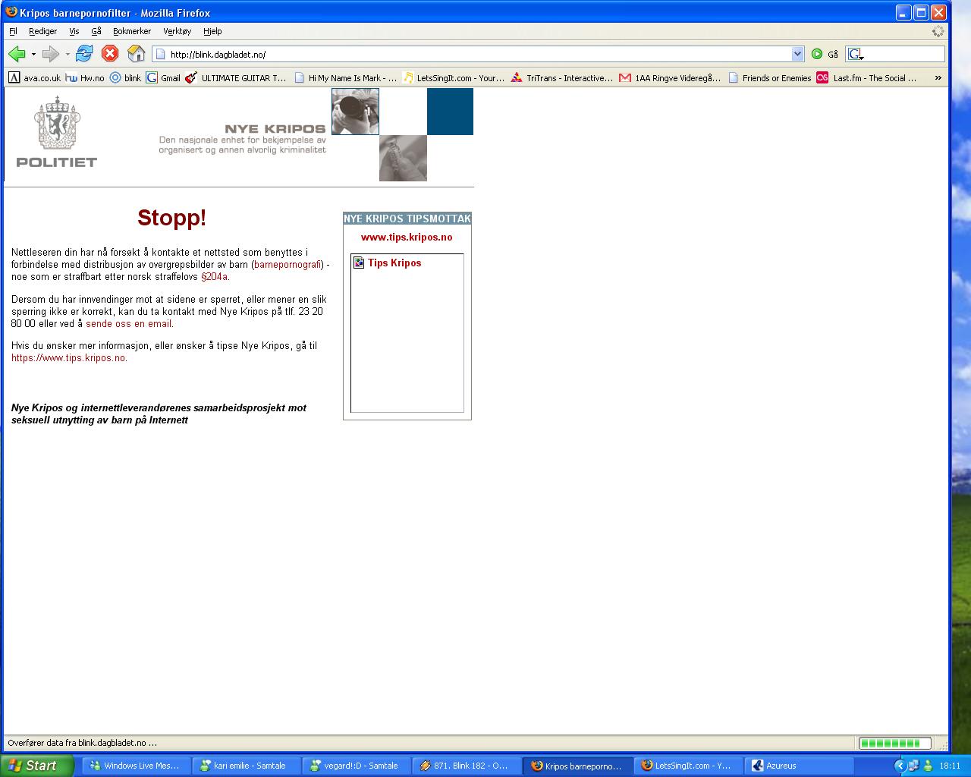Switch to the Azureus taskbar item
The width and height of the screenshot is (971, 777).
798,766
